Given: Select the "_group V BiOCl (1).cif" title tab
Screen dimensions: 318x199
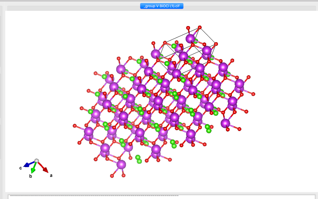Looking at the screenshot, I should point(161,6).
